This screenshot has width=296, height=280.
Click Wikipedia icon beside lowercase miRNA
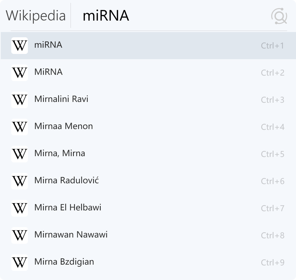click(x=20, y=46)
